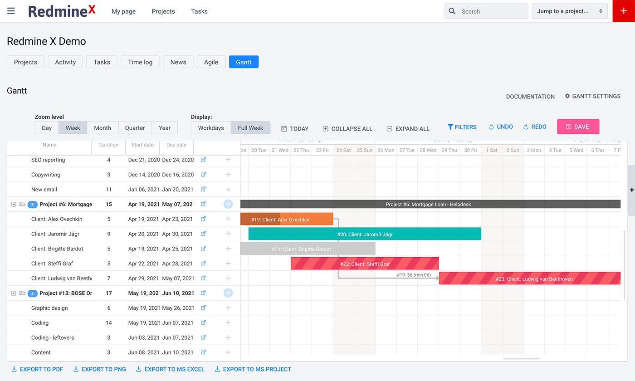Open external link for Graphic design task
This screenshot has width=635, height=381.
[x=203, y=308]
